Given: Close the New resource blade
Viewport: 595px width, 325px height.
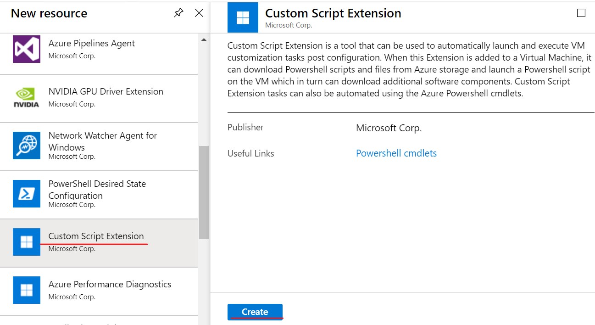Looking at the screenshot, I should [199, 13].
